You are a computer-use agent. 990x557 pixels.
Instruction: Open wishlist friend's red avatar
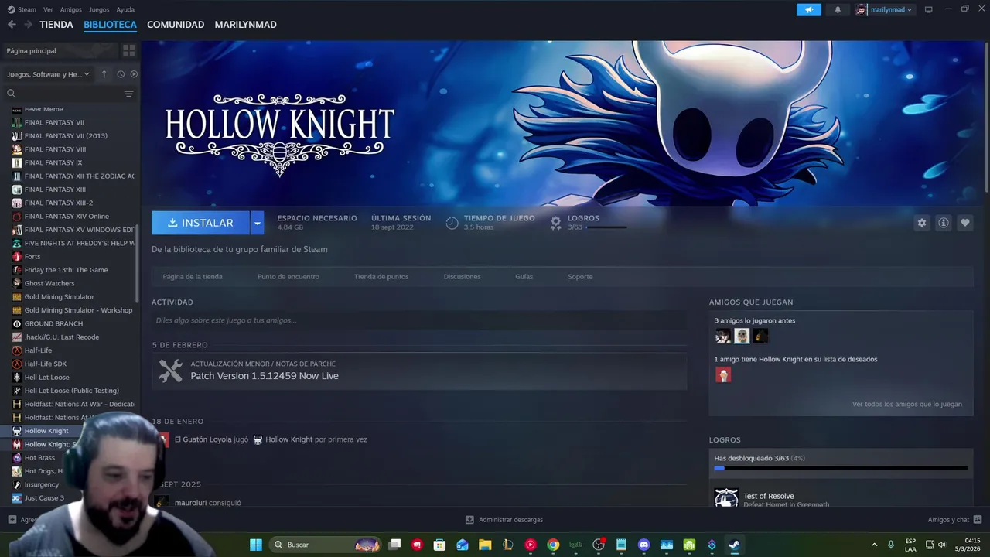[722, 374]
